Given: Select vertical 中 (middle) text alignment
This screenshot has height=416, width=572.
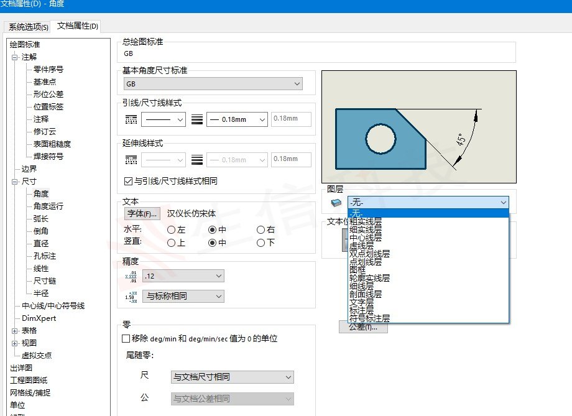Looking at the screenshot, I should point(212,243).
